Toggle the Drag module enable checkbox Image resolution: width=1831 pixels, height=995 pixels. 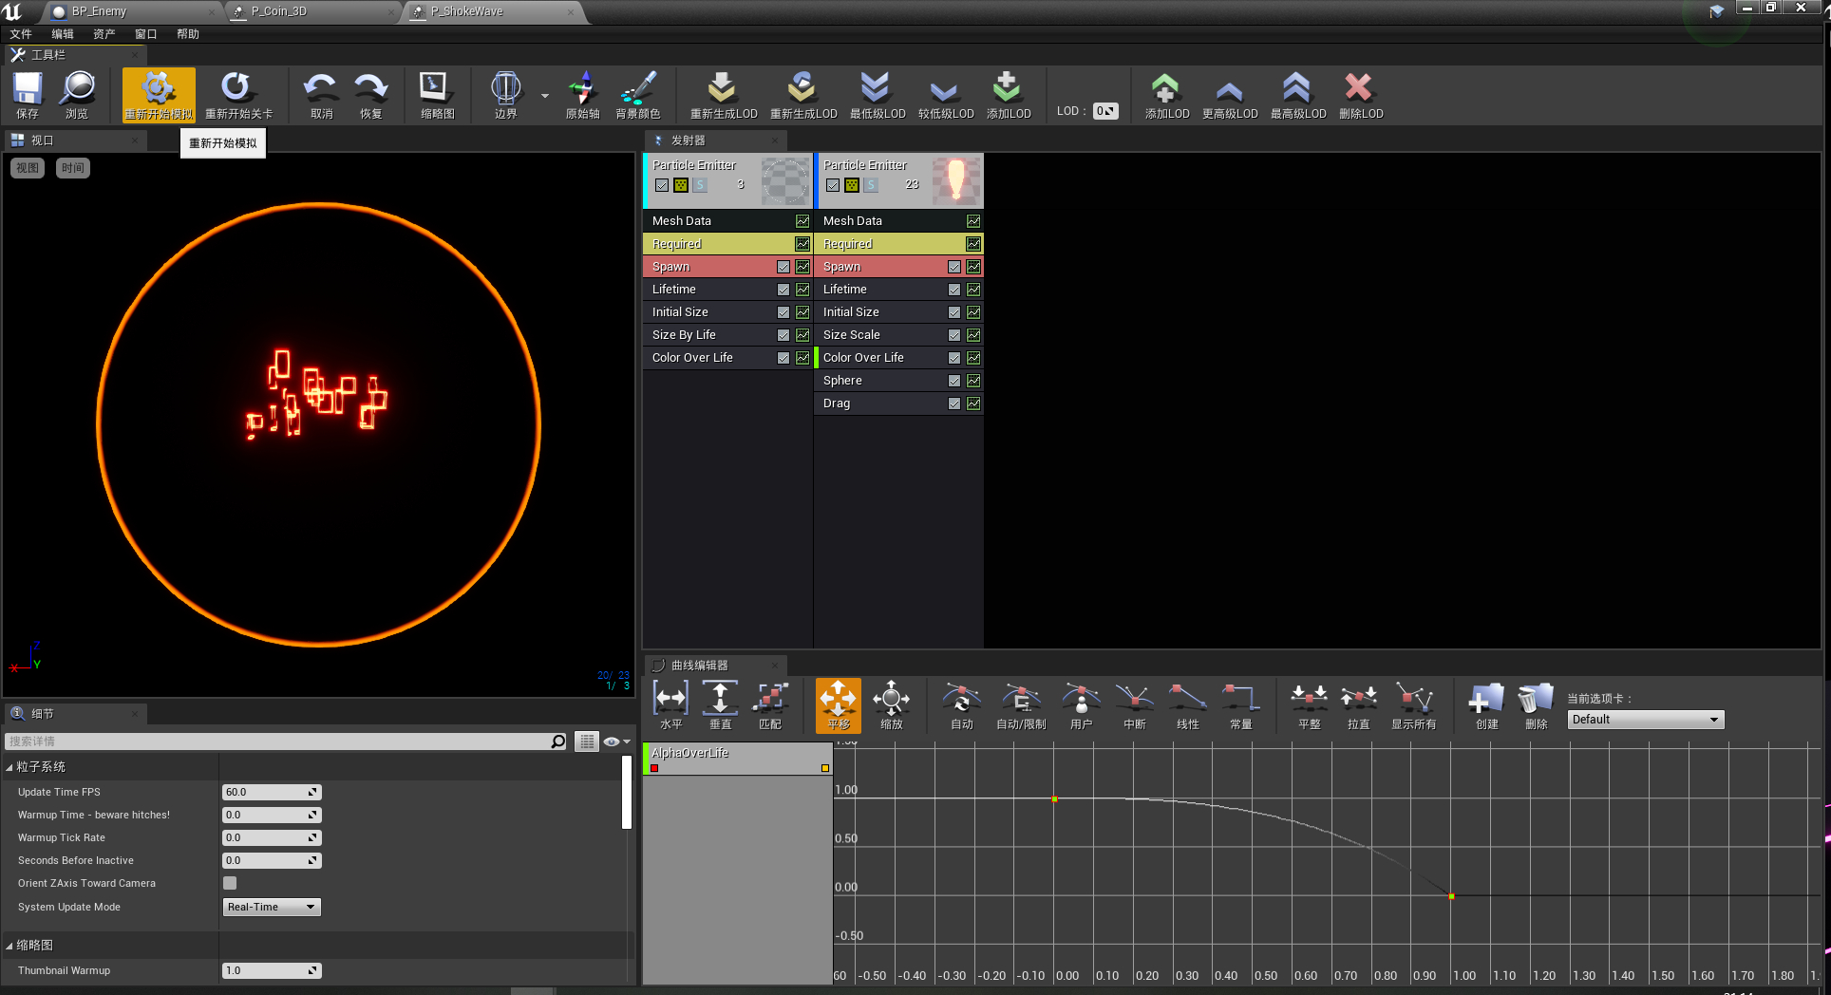click(954, 404)
